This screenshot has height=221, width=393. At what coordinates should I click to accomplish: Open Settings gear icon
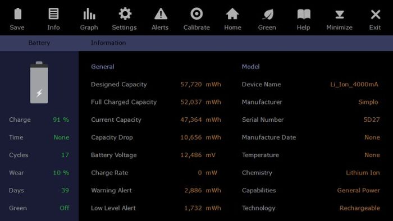tap(125, 14)
